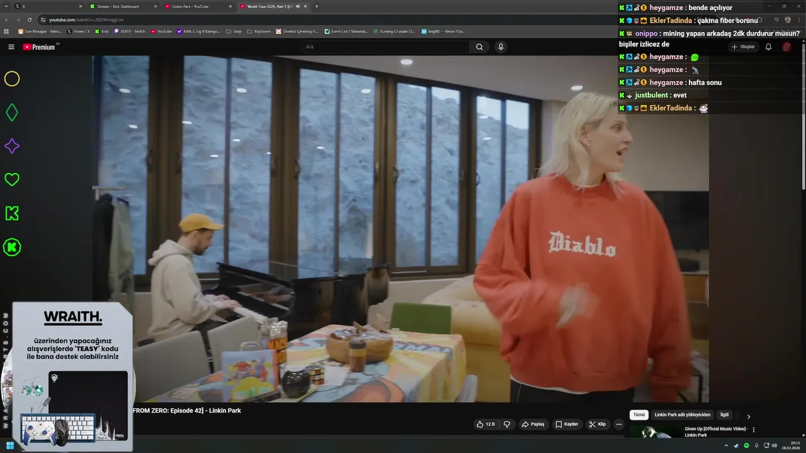The height and width of the screenshot is (453, 806).
Task: Open the browser apps grid in bookmarks bar
Action: point(6,31)
